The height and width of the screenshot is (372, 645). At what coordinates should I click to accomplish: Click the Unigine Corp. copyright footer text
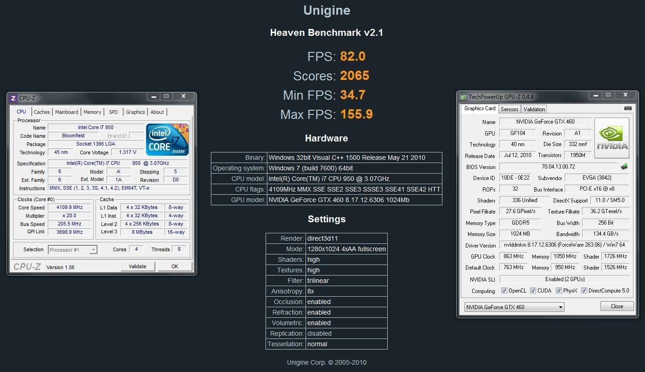[x=327, y=362]
